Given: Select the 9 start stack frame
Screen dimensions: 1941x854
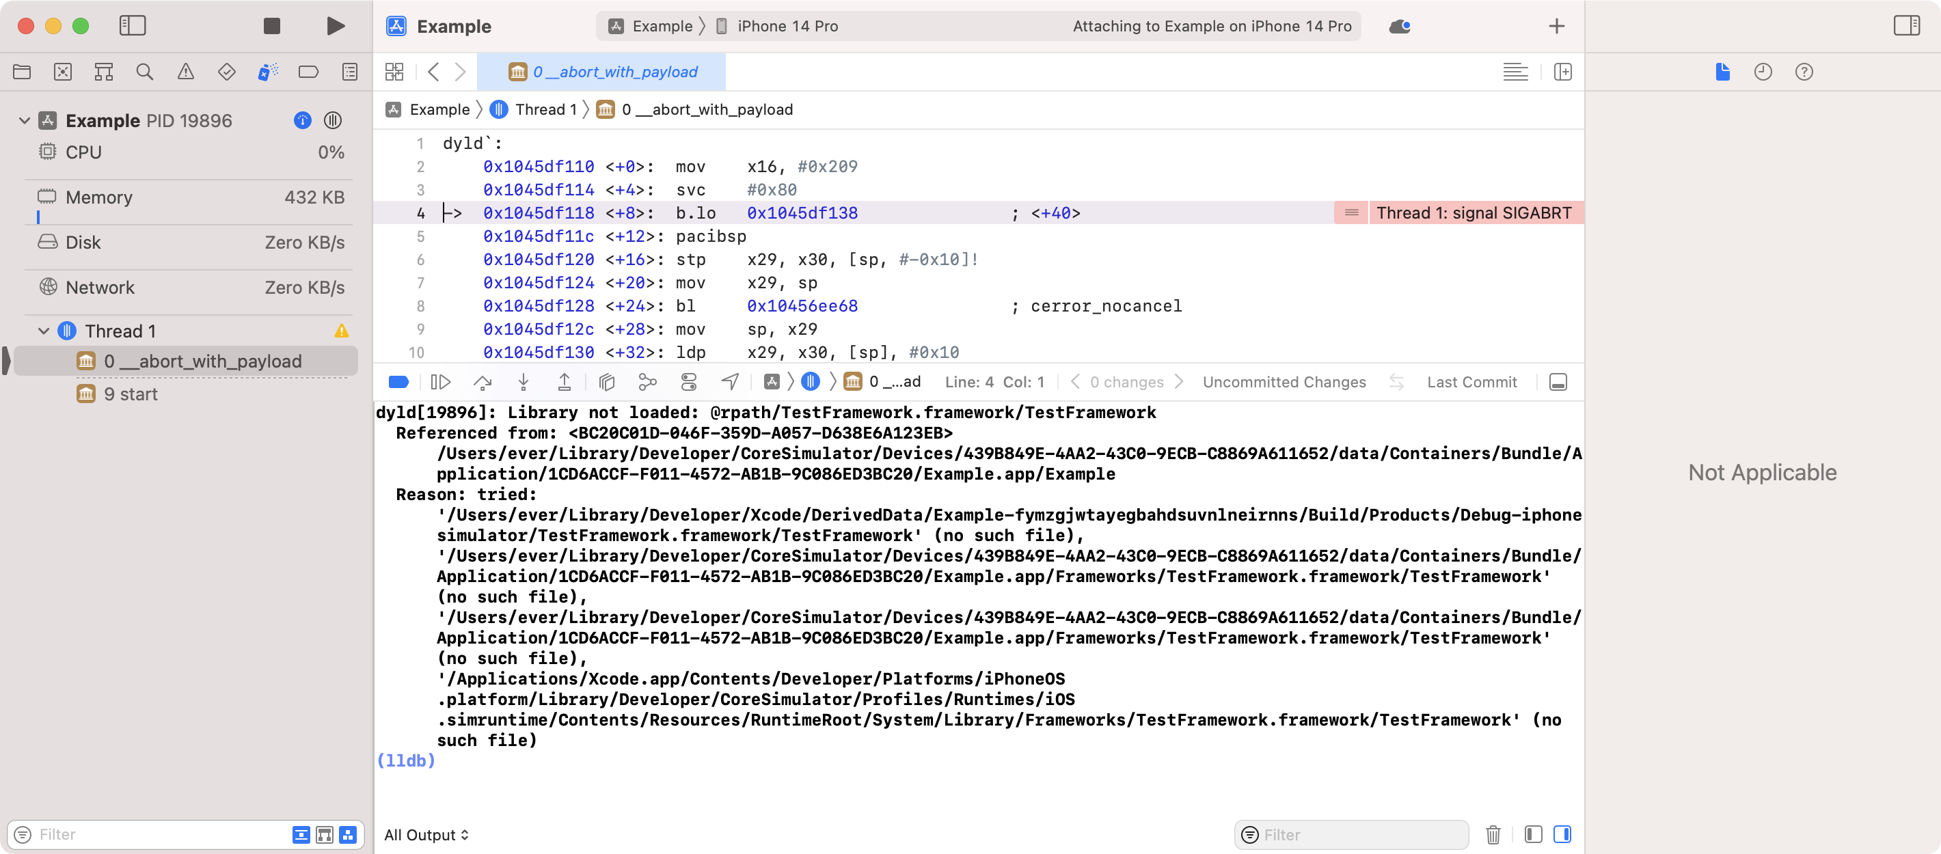Looking at the screenshot, I should click(131, 395).
